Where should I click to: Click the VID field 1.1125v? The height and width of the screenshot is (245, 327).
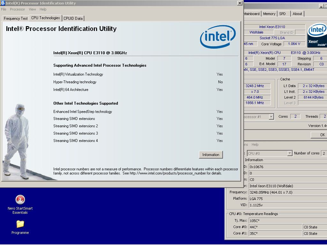coord(288,205)
